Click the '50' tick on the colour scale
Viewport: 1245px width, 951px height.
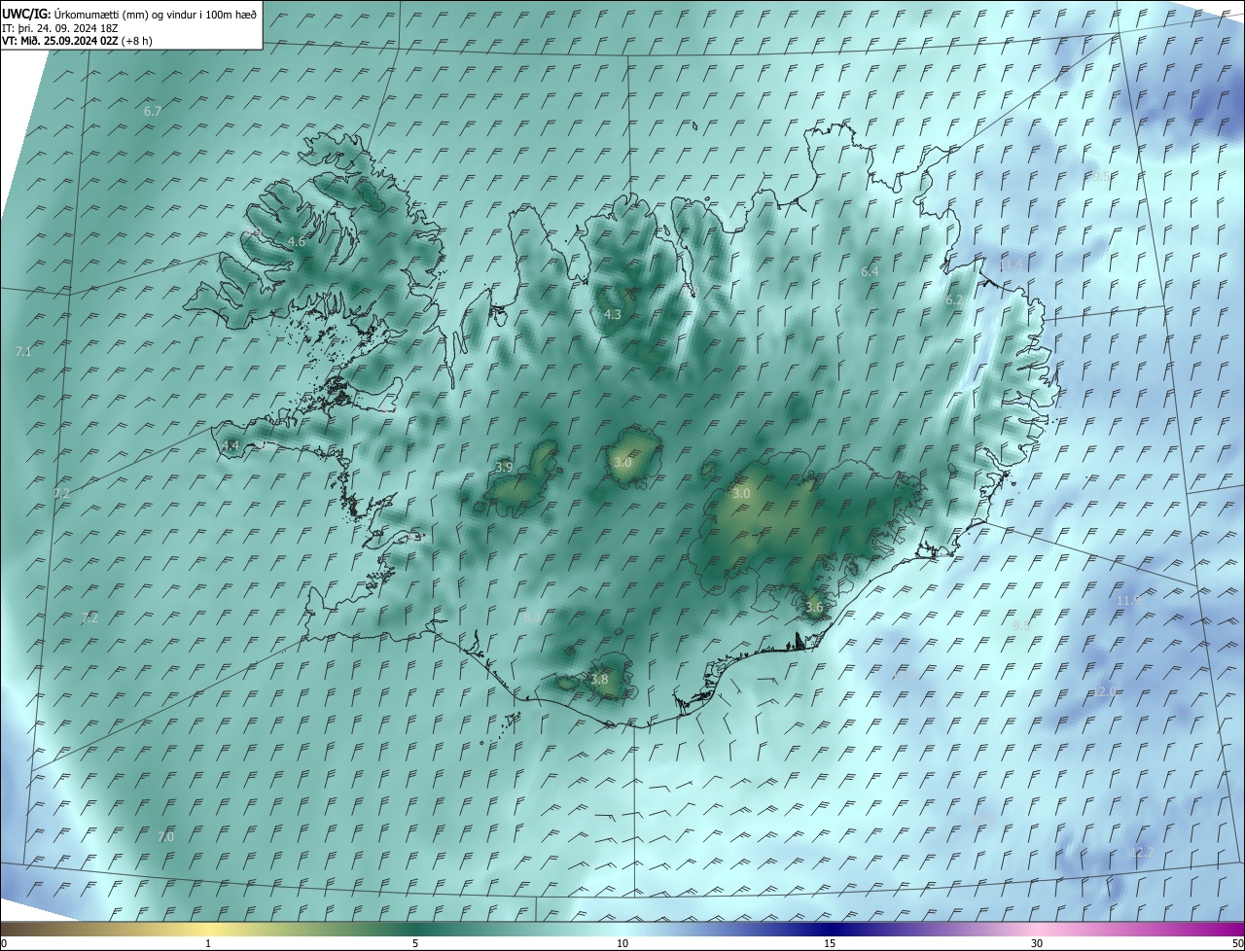tap(1237, 943)
